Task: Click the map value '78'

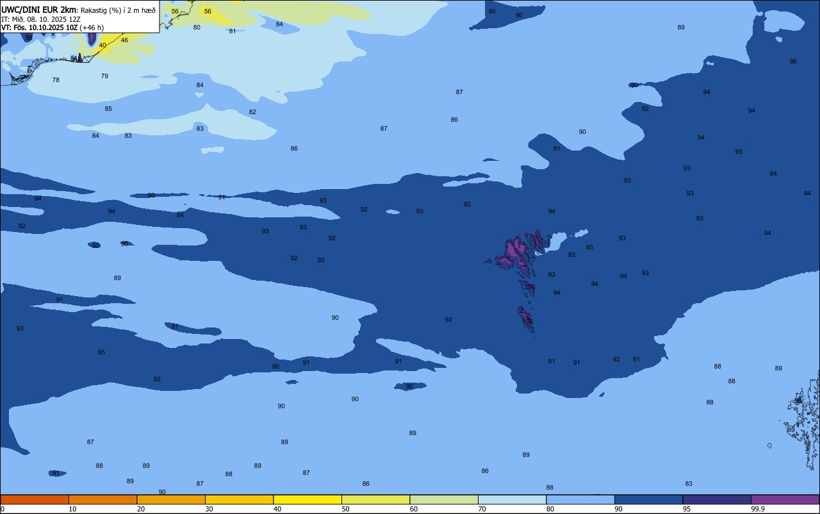Action: (56, 80)
